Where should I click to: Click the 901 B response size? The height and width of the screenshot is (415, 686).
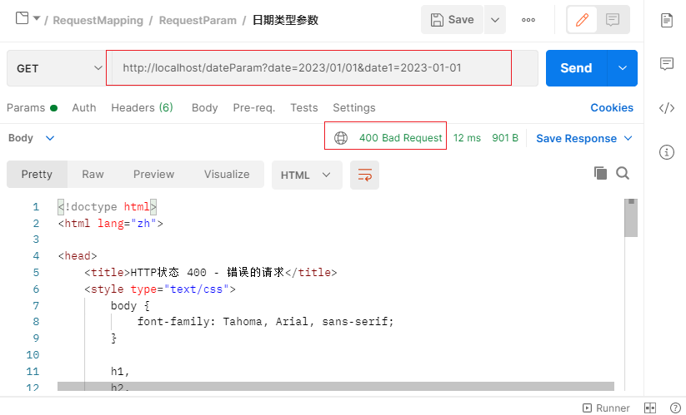pyautogui.click(x=505, y=138)
